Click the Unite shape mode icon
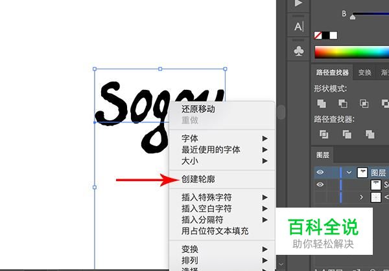The width and height of the screenshot is (389, 271). click(x=322, y=103)
